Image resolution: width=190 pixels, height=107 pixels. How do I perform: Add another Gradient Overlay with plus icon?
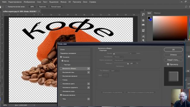[88, 87]
